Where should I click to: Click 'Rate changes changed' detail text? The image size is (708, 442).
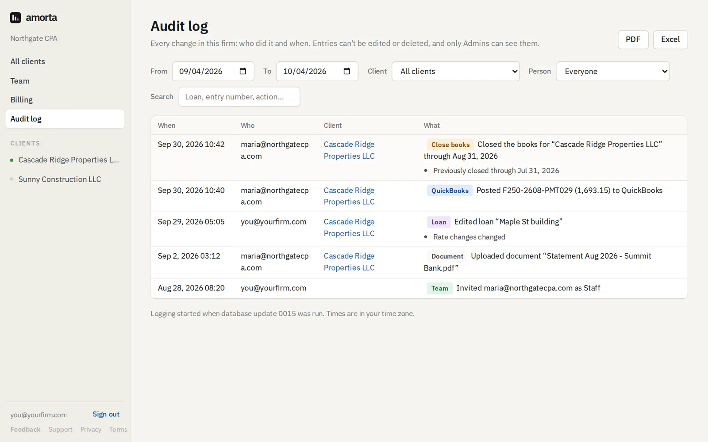(x=469, y=237)
